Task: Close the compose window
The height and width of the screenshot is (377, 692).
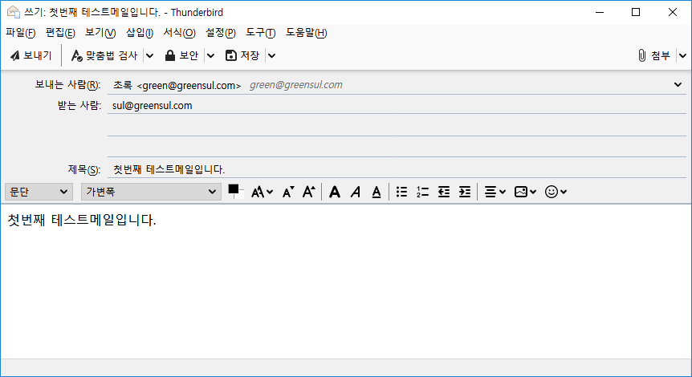Action: [673, 12]
